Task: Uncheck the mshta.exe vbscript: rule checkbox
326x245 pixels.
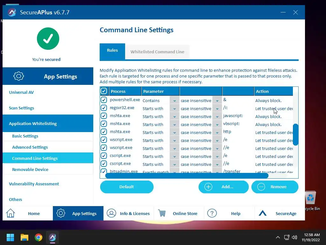Action: tap(104, 124)
